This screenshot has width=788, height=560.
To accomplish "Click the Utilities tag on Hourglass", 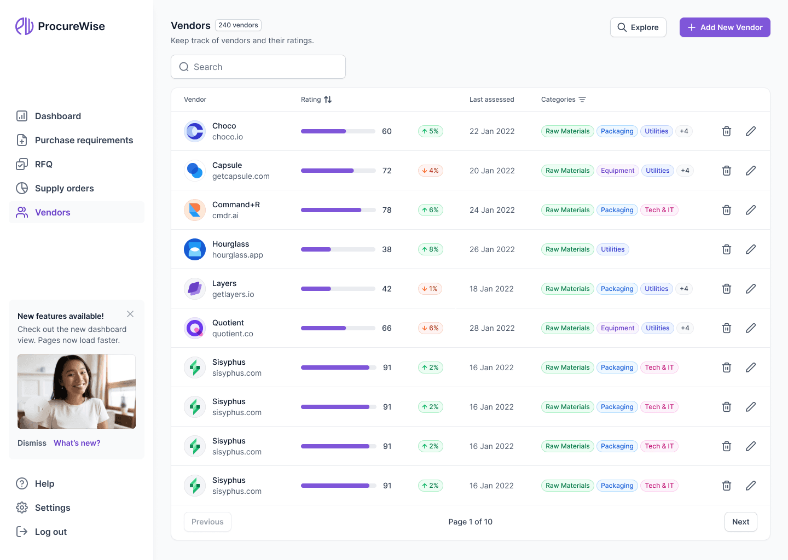I will (613, 249).
